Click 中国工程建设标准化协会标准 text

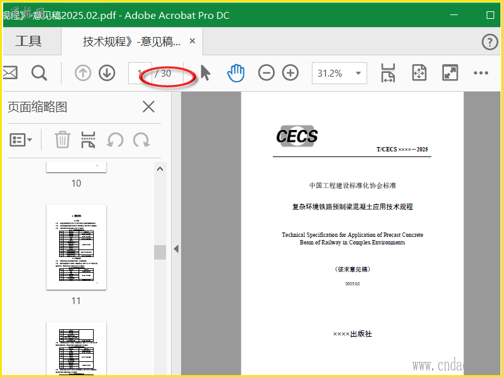pyautogui.click(x=353, y=185)
